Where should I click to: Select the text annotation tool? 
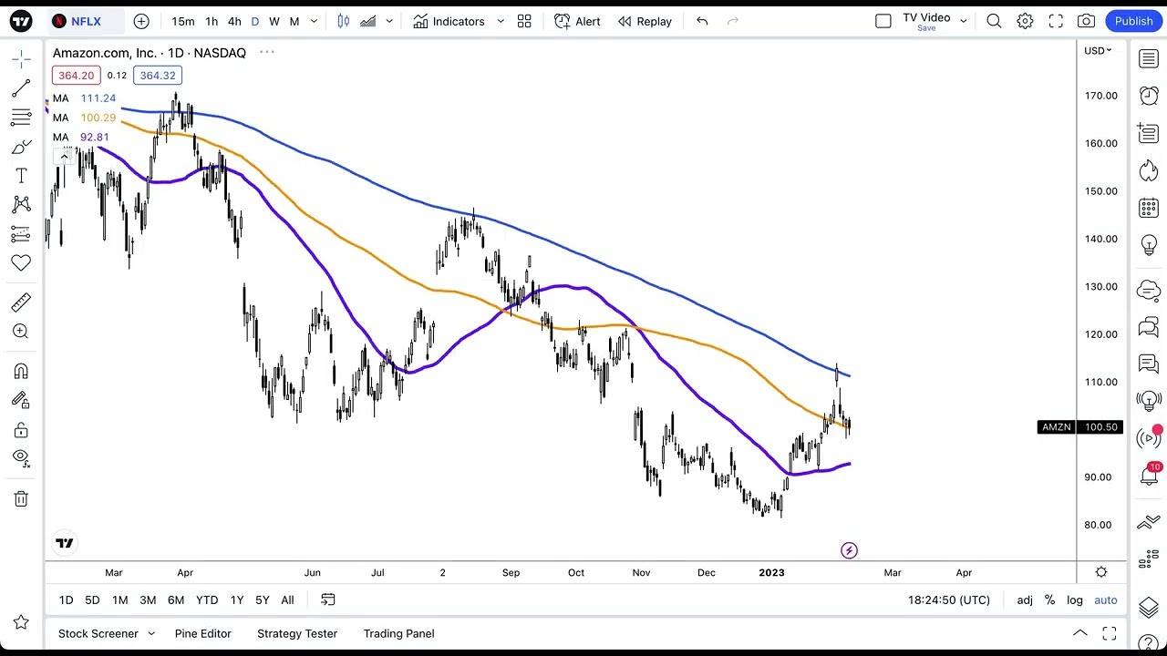(x=21, y=176)
